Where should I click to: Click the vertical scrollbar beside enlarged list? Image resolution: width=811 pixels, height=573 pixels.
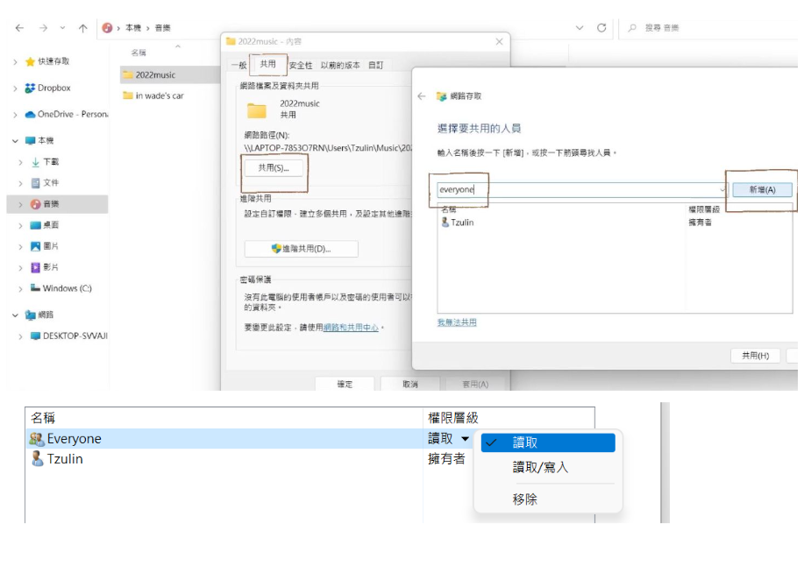tap(665, 463)
